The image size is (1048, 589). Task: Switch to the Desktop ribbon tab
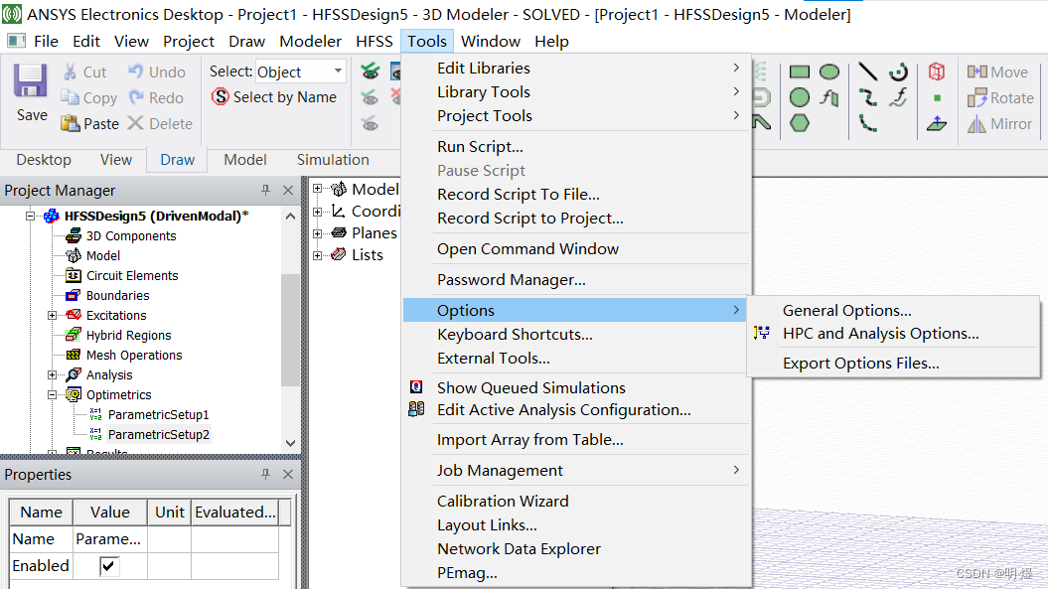coord(44,160)
